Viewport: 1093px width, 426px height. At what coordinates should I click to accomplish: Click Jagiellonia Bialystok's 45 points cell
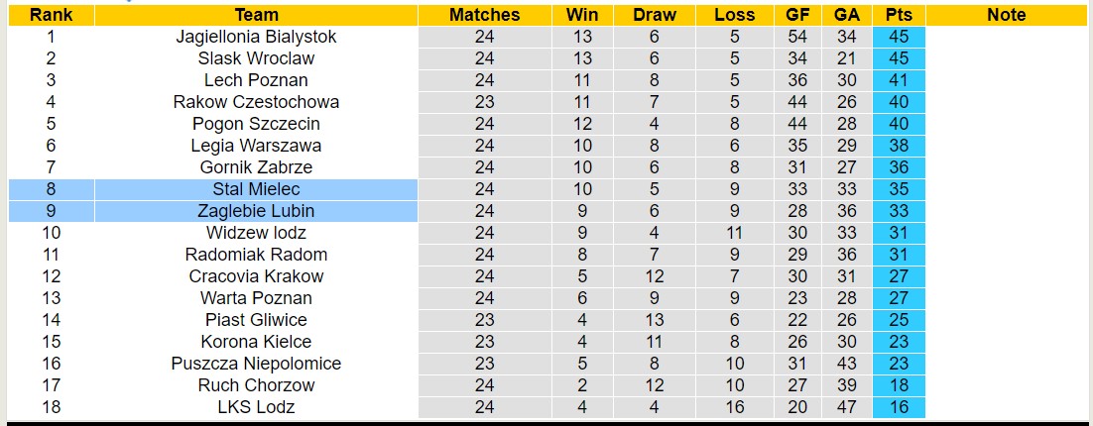click(x=899, y=37)
